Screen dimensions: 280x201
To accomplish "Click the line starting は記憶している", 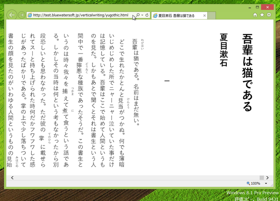I will click(x=102, y=100).
